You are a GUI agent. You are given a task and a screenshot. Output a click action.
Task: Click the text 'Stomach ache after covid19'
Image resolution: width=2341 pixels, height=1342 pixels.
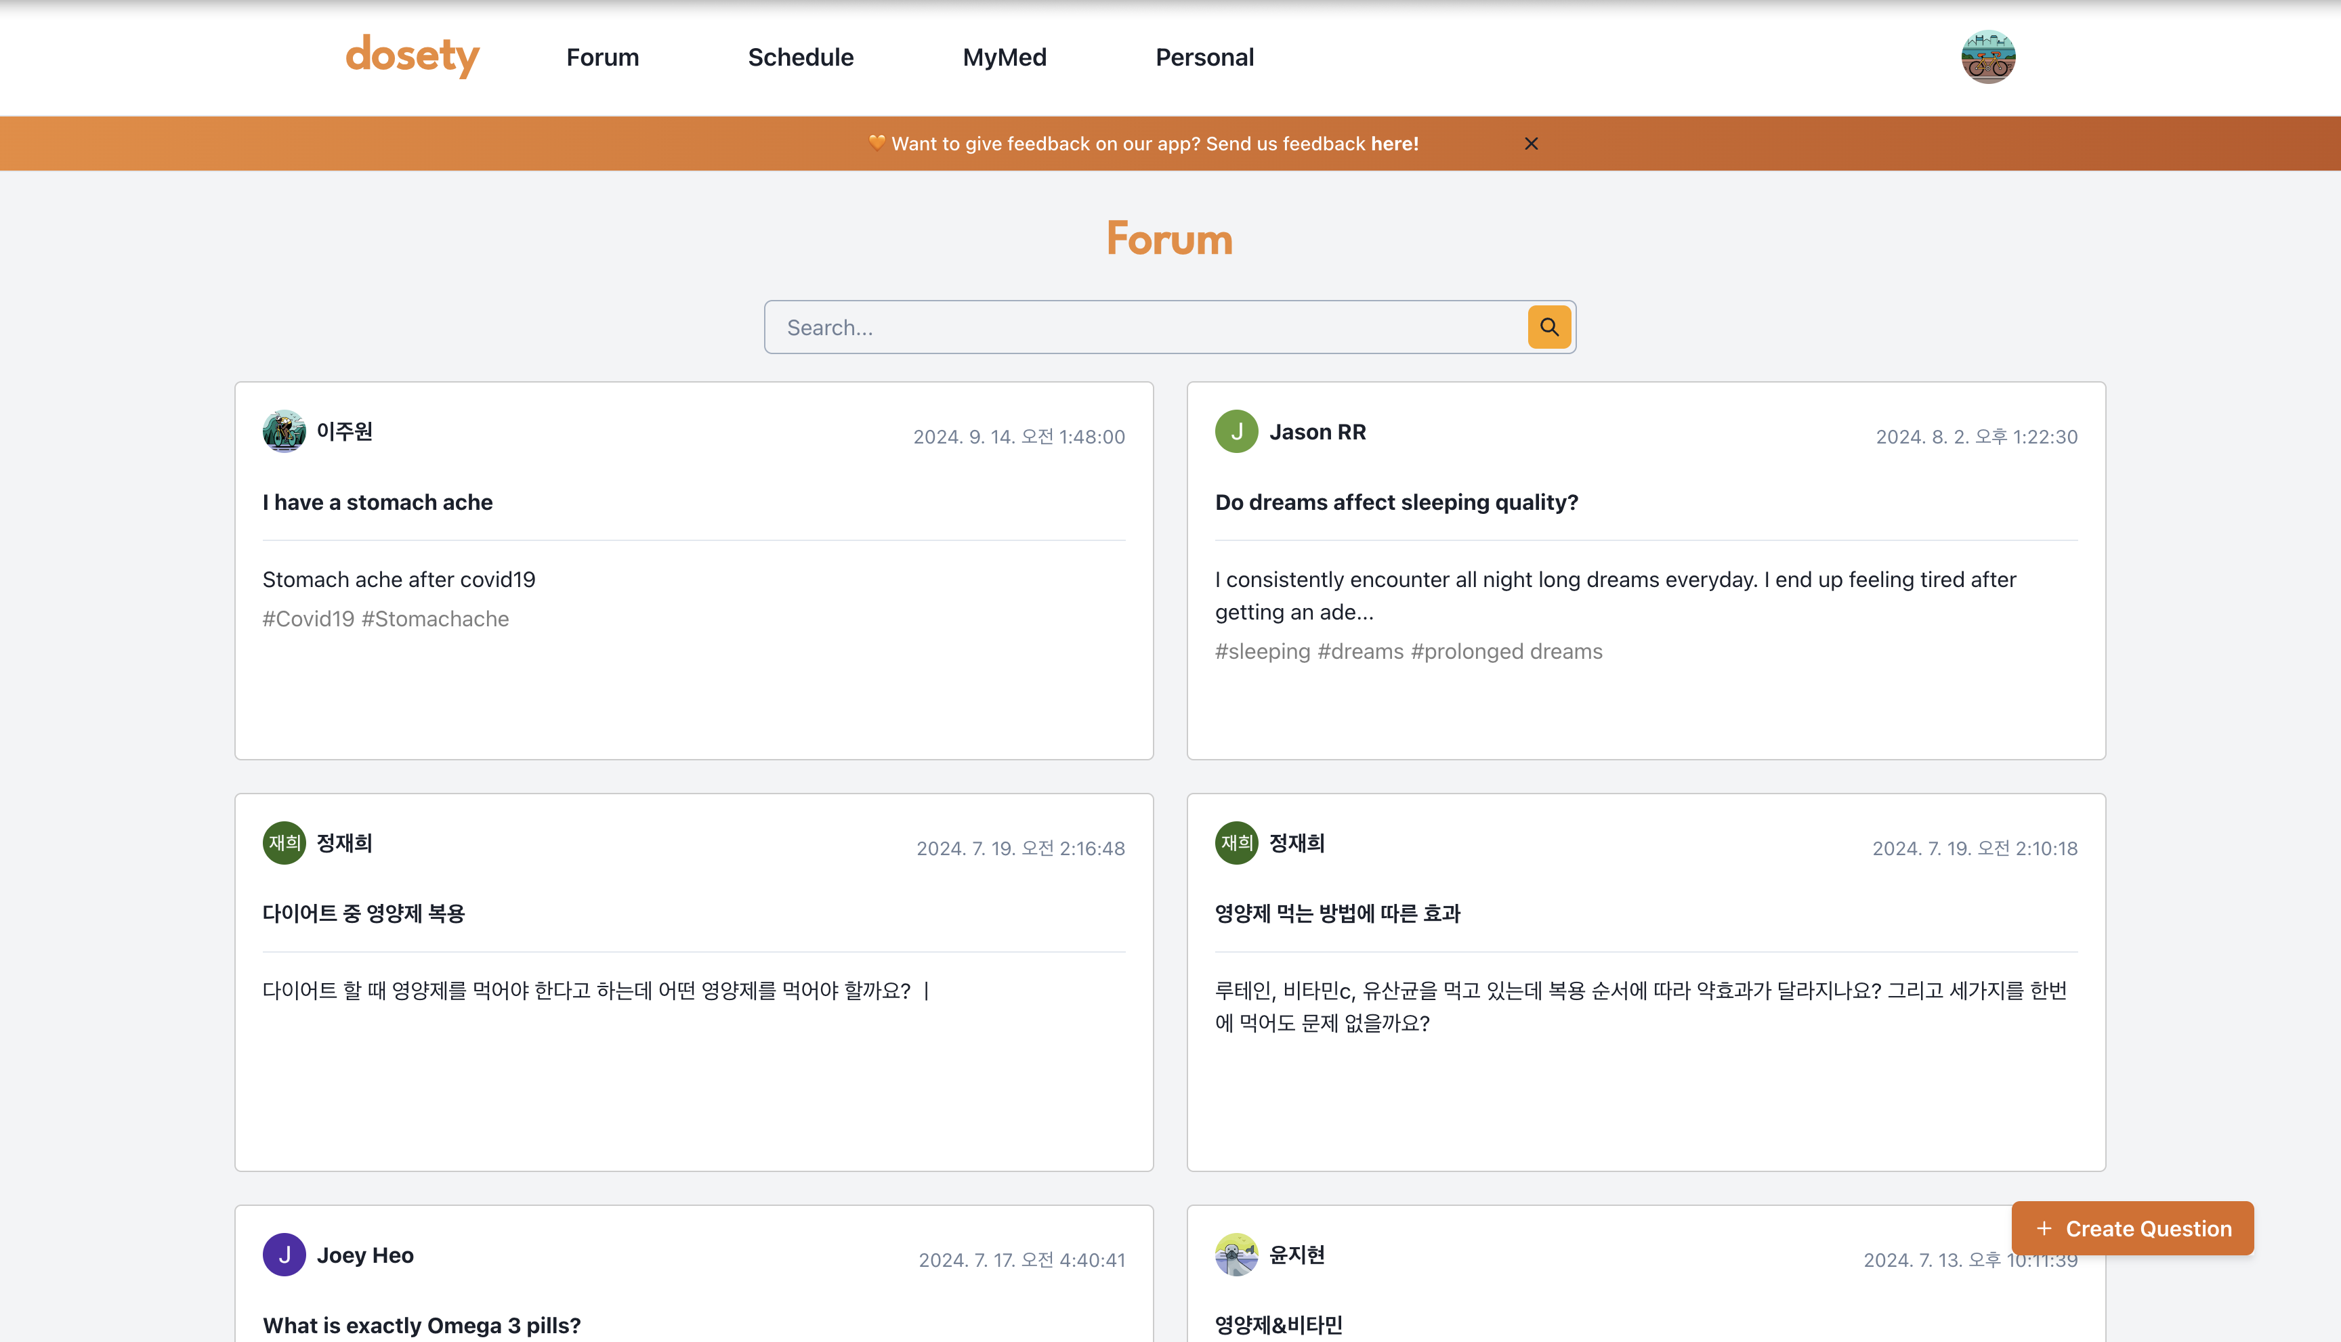398,580
